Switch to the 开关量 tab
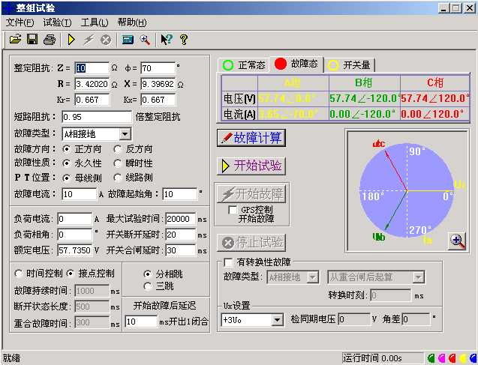 point(353,65)
